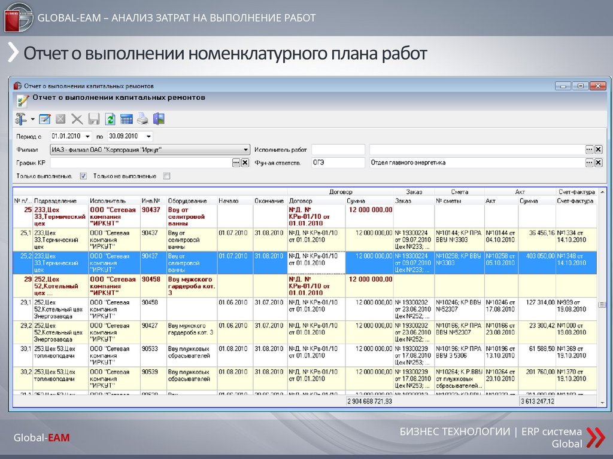613x459 pixels.
Task: Open График КР lookup ellipsis button
Action: tap(236, 163)
